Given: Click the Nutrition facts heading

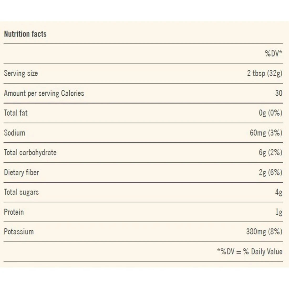Looking at the screenshot, I should pyautogui.click(x=25, y=34).
